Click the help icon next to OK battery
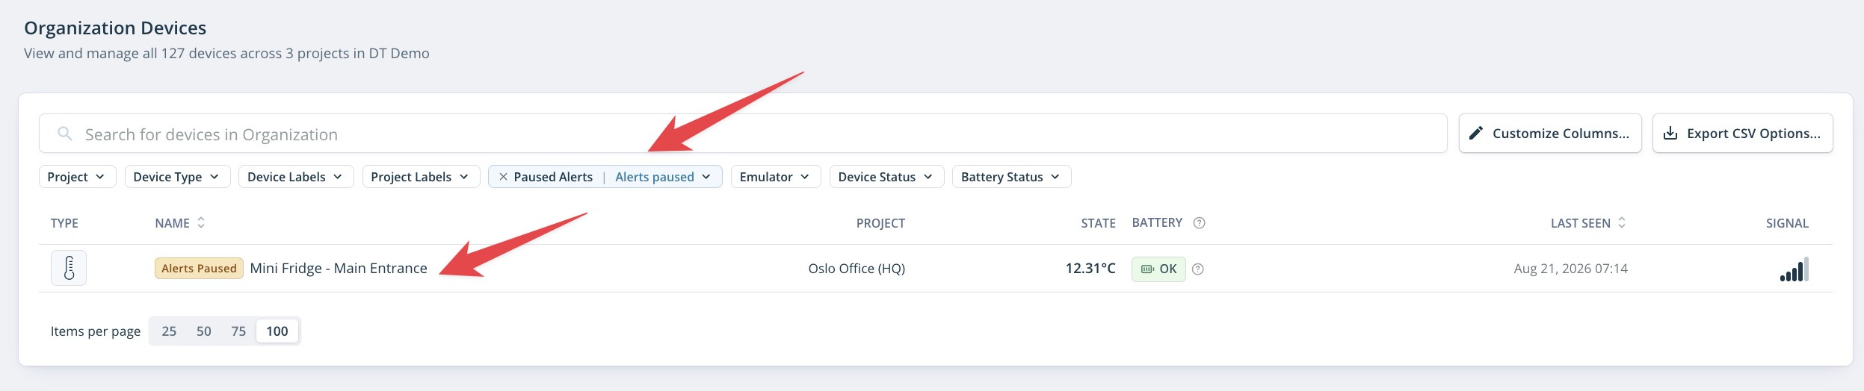Viewport: 1864px width, 391px height. [1197, 269]
